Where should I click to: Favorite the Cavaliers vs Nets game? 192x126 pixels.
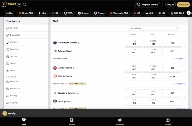pos(185,97)
